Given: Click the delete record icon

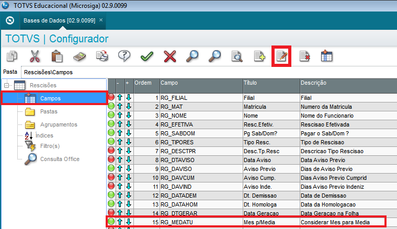Looking at the screenshot, I should point(304,56).
